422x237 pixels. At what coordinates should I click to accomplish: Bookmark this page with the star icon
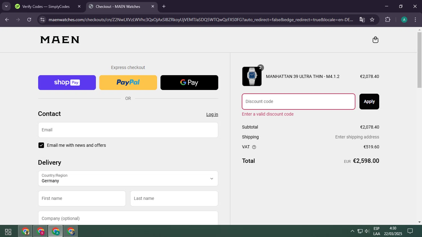click(x=372, y=20)
